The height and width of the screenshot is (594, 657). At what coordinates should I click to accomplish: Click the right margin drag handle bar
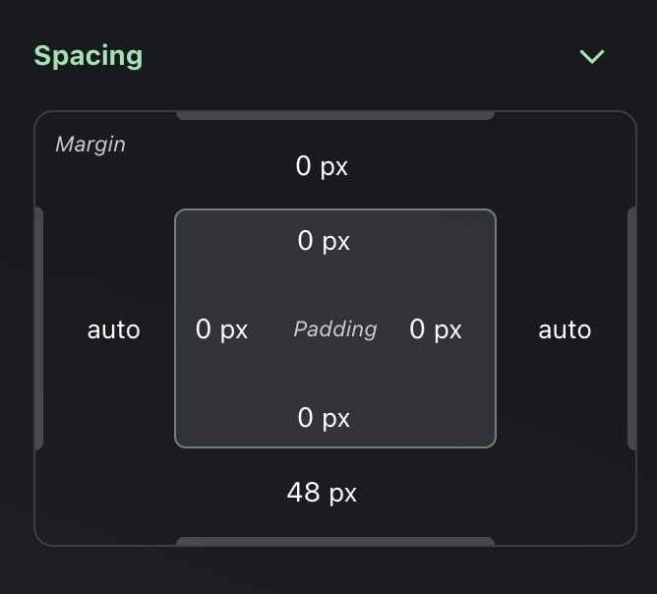[x=631, y=328]
